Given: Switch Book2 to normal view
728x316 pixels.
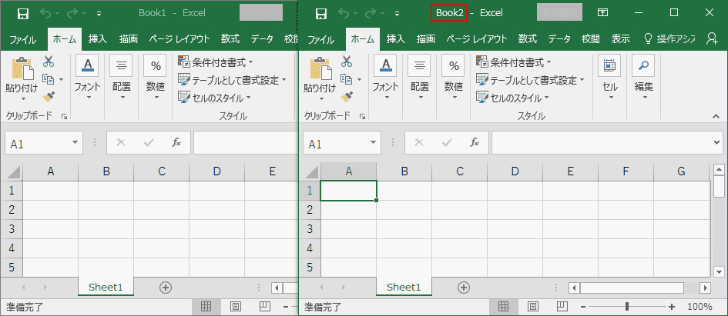Looking at the screenshot, I should click(x=504, y=306).
